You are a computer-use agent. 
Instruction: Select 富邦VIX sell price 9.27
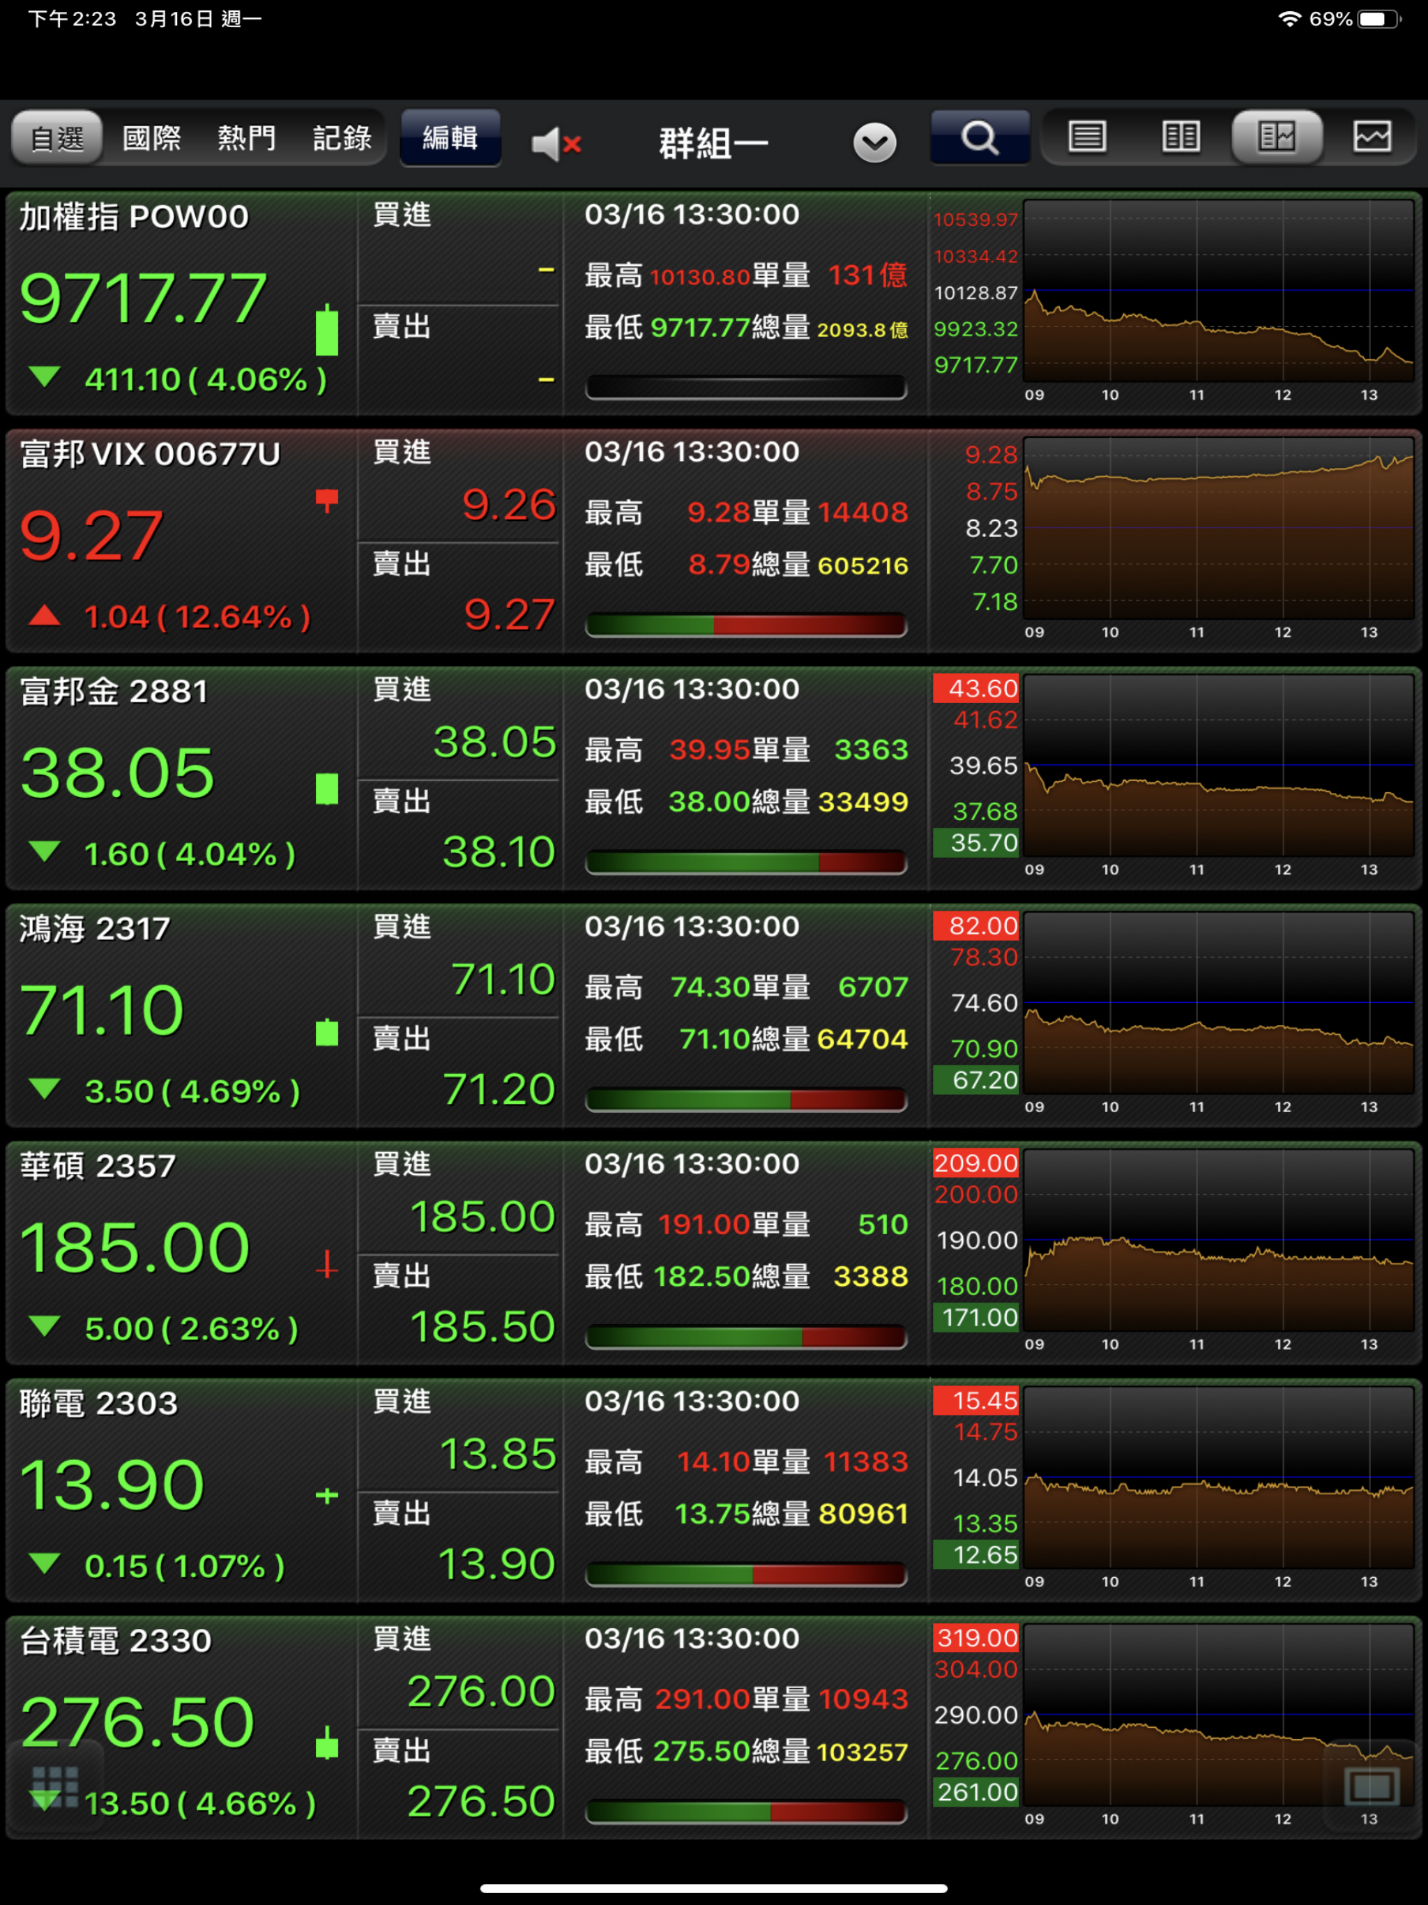point(509,615)
